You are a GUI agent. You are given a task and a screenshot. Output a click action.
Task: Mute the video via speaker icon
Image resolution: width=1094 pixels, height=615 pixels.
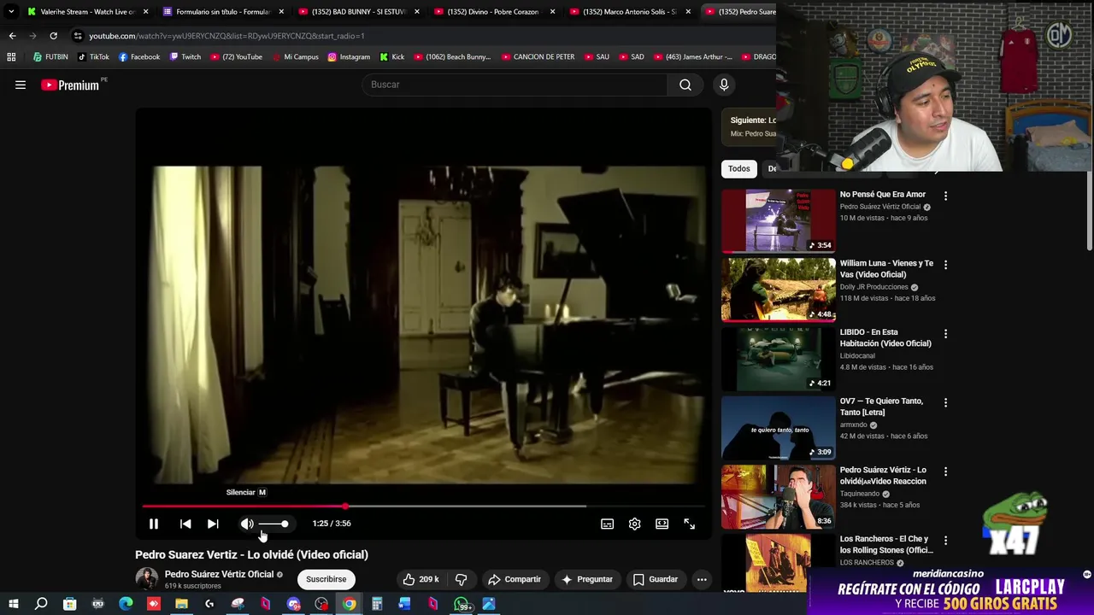(247, 524)
